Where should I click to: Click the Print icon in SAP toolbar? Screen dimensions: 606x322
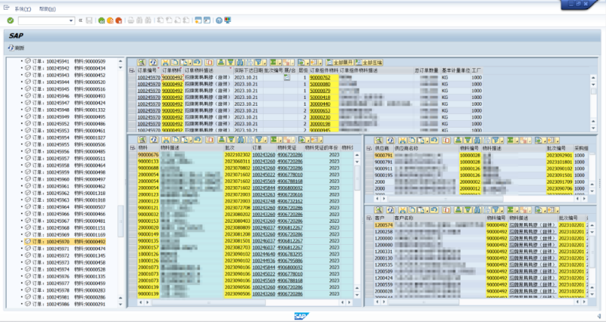click(x=130, y=20)
